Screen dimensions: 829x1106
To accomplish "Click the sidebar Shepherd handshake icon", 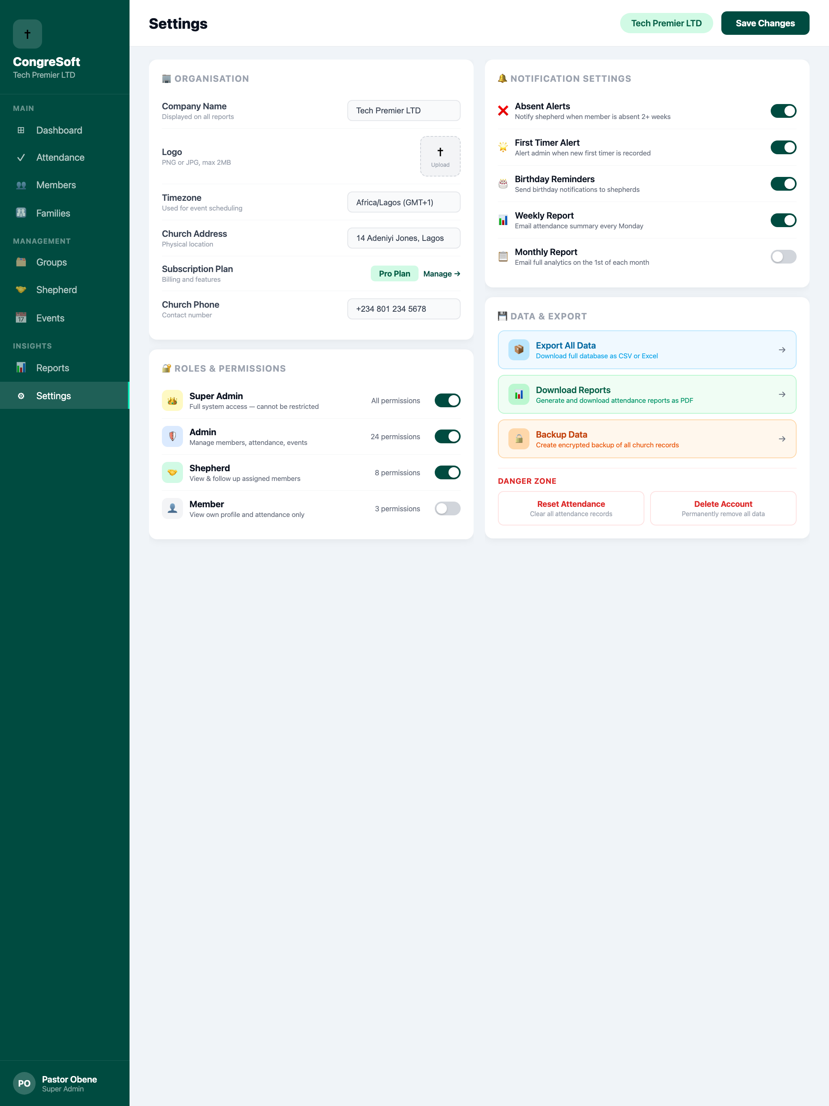I will click(x=21, y=290).
